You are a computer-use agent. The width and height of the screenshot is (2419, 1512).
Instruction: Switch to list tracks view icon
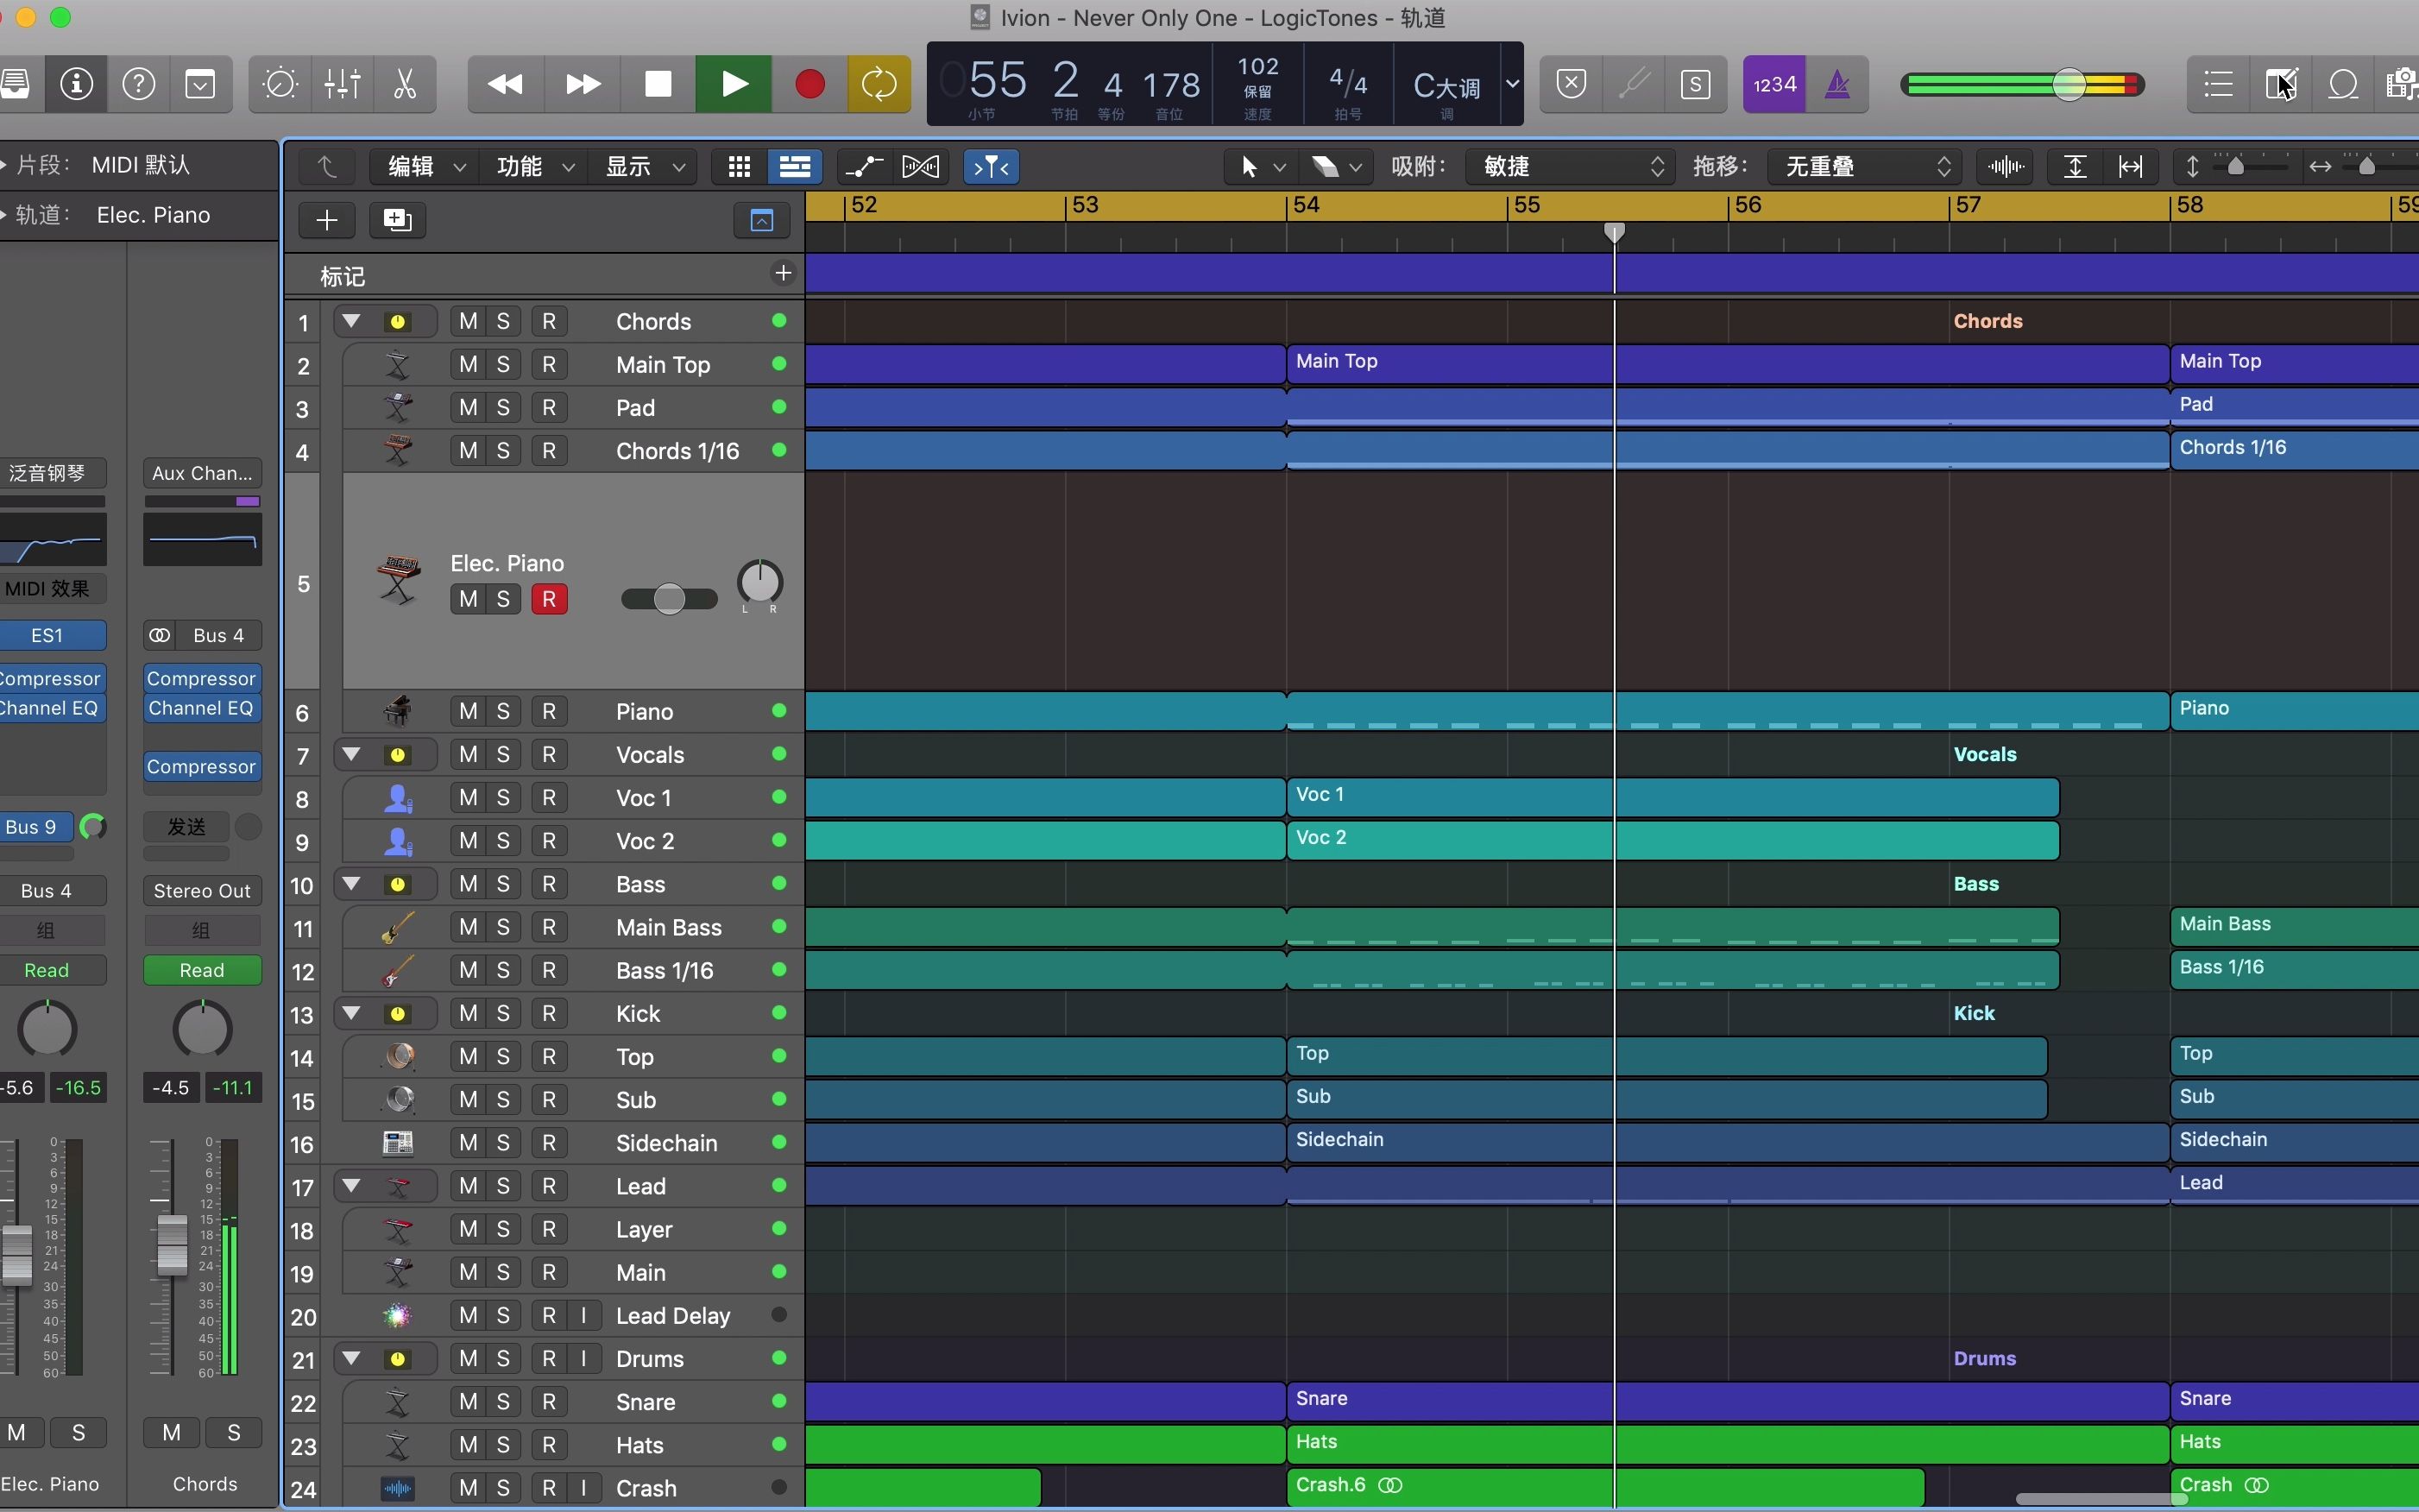click(795, 166)
